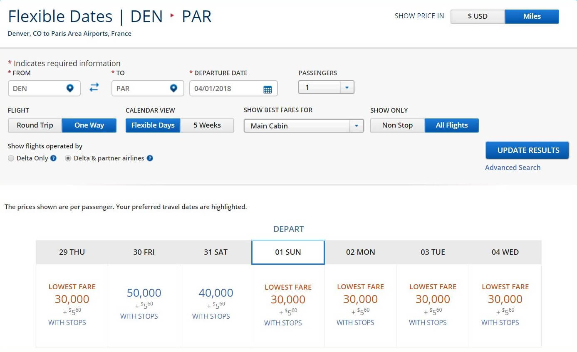The width and height of the screenshot is (577, 352).
Task: Select the Round Trip flight option
Action: [35, 125]
